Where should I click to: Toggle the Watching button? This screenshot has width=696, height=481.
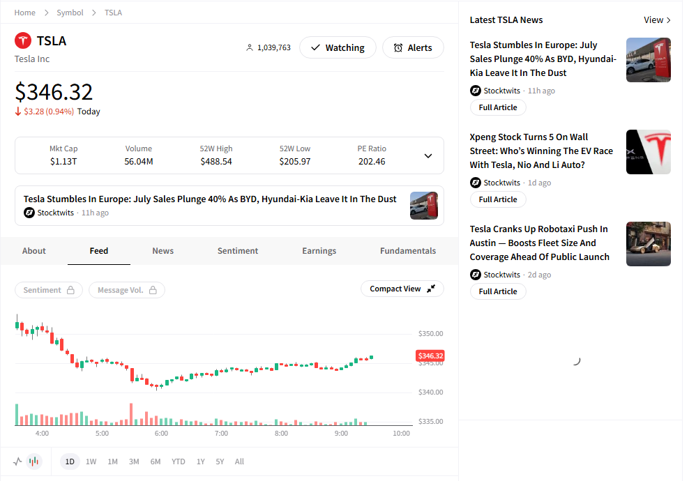338,47
